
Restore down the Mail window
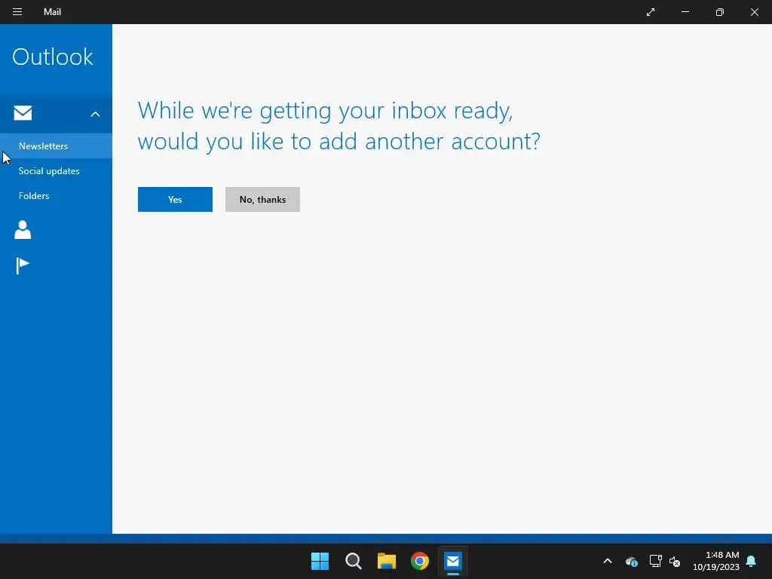(720, 12)
